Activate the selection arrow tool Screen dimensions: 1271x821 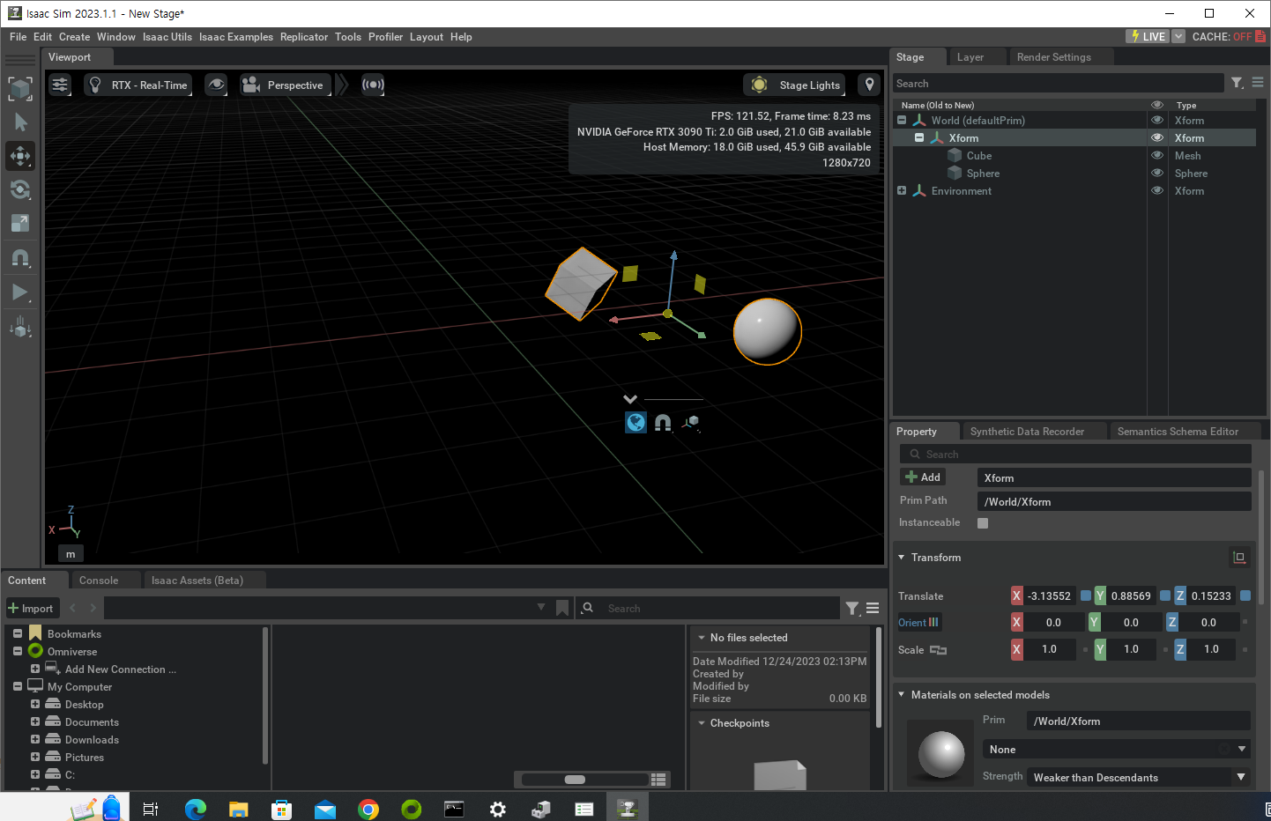tap(20, 122)
